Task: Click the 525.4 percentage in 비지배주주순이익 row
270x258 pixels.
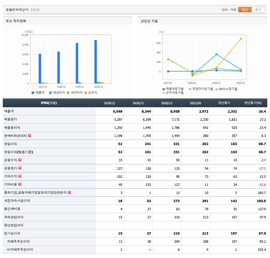Action: pos(262,250)
